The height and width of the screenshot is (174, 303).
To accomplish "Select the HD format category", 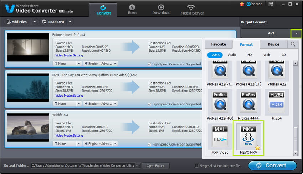I will 250,55.
